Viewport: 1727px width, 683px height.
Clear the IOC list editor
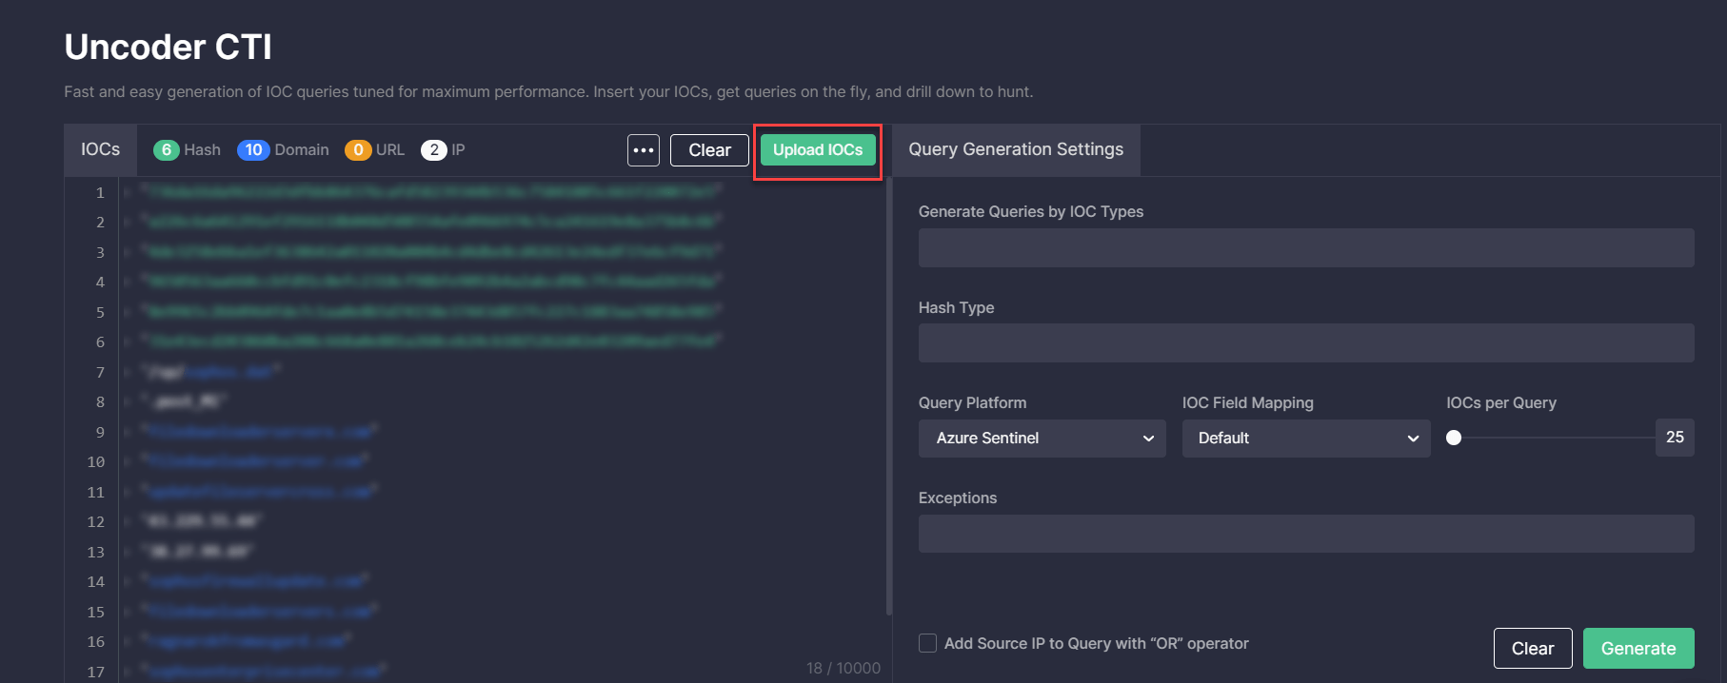[x=709, y=150]
